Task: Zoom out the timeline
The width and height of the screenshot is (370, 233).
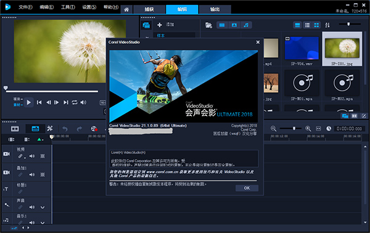Action: click(273, 129)
